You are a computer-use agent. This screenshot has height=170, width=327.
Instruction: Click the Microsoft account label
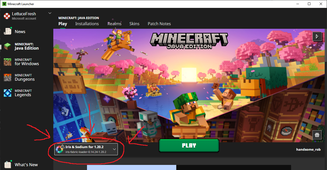[x=24, y=19]
